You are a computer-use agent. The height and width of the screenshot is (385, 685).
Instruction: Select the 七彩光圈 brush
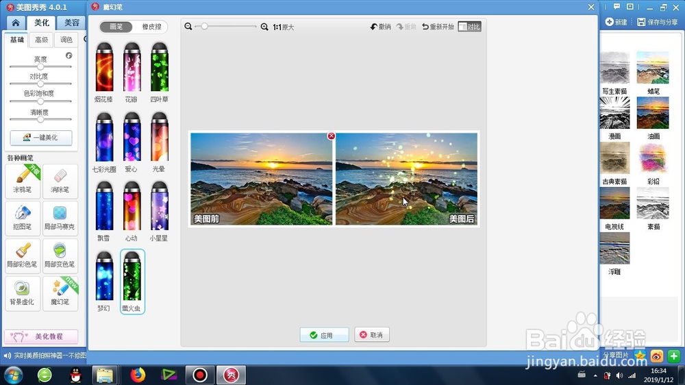point(104,142)
